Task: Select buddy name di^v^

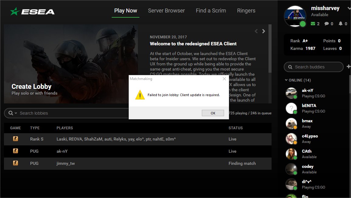Action: pos(307,182)
